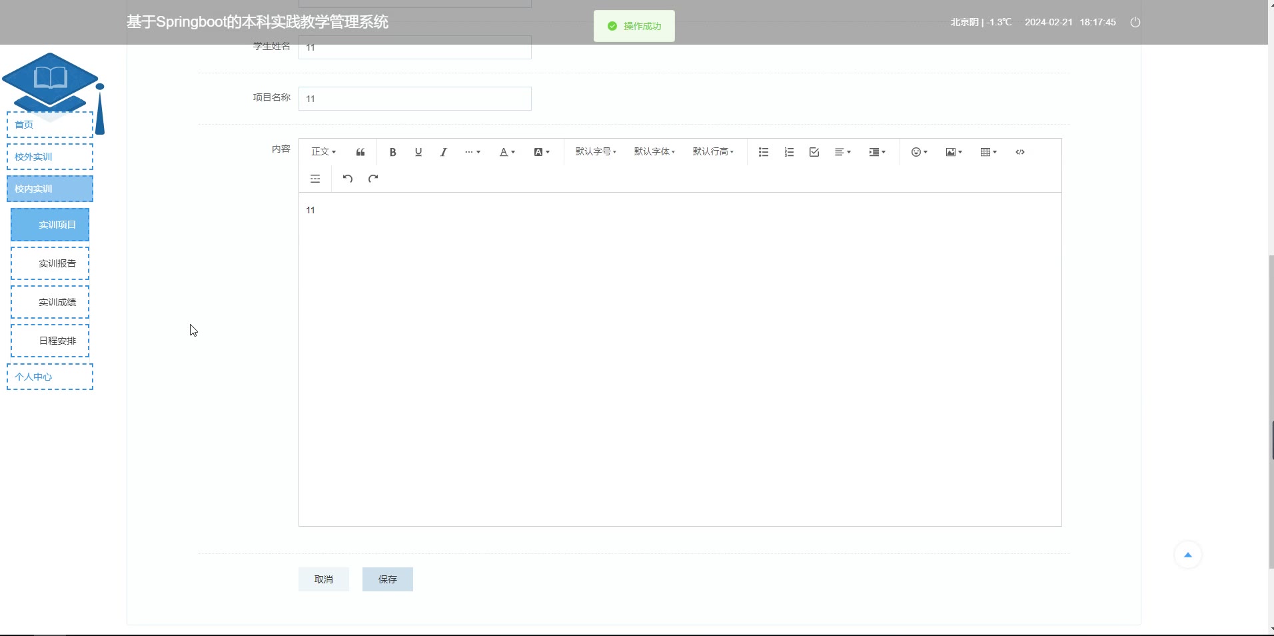The image size is (1274, 636).
Task: Insert a horizontal divider line
Action: pos(315,179)
